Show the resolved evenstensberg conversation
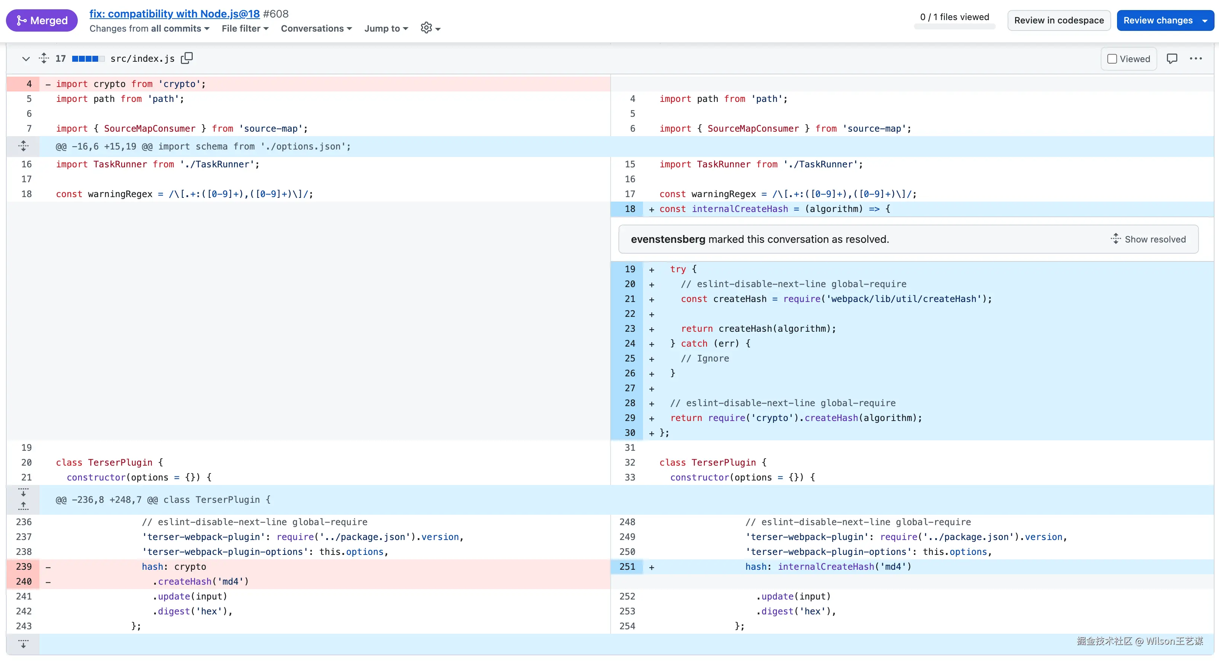This screenshot has height=662, width=1219. 1148,239
